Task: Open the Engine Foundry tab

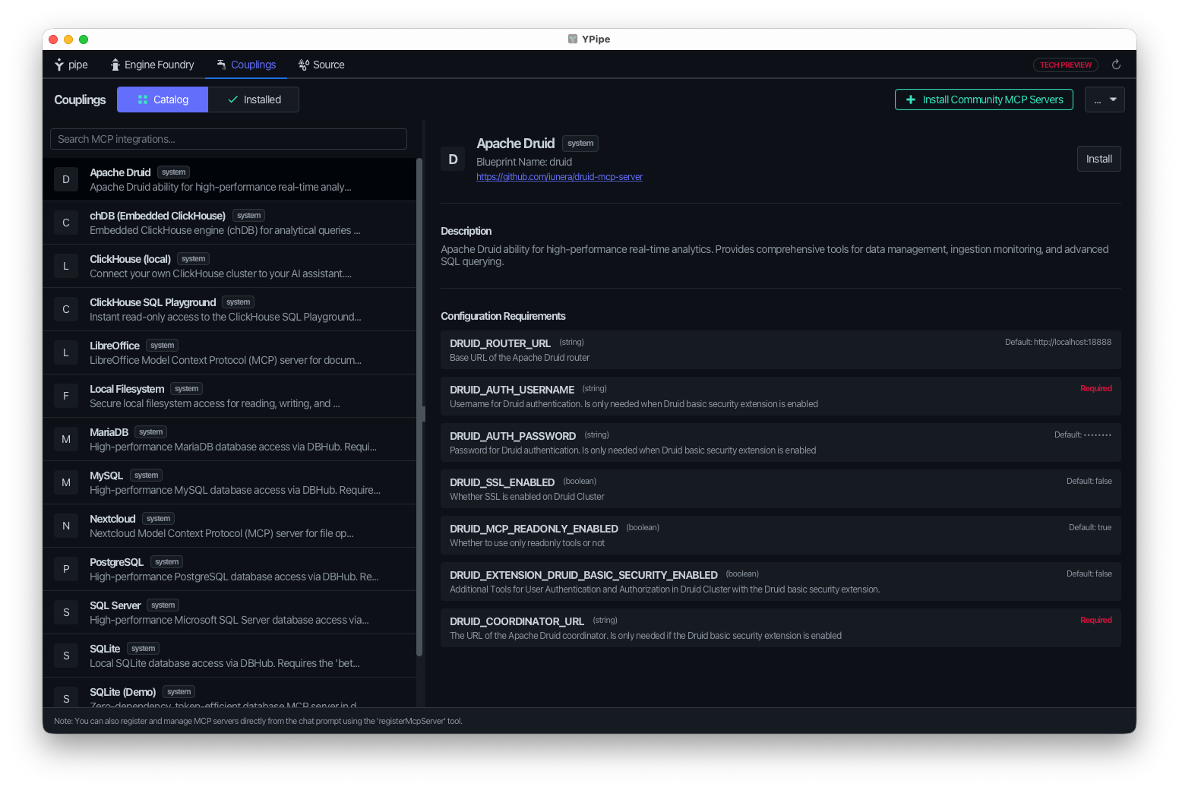Action: (152, 65)
